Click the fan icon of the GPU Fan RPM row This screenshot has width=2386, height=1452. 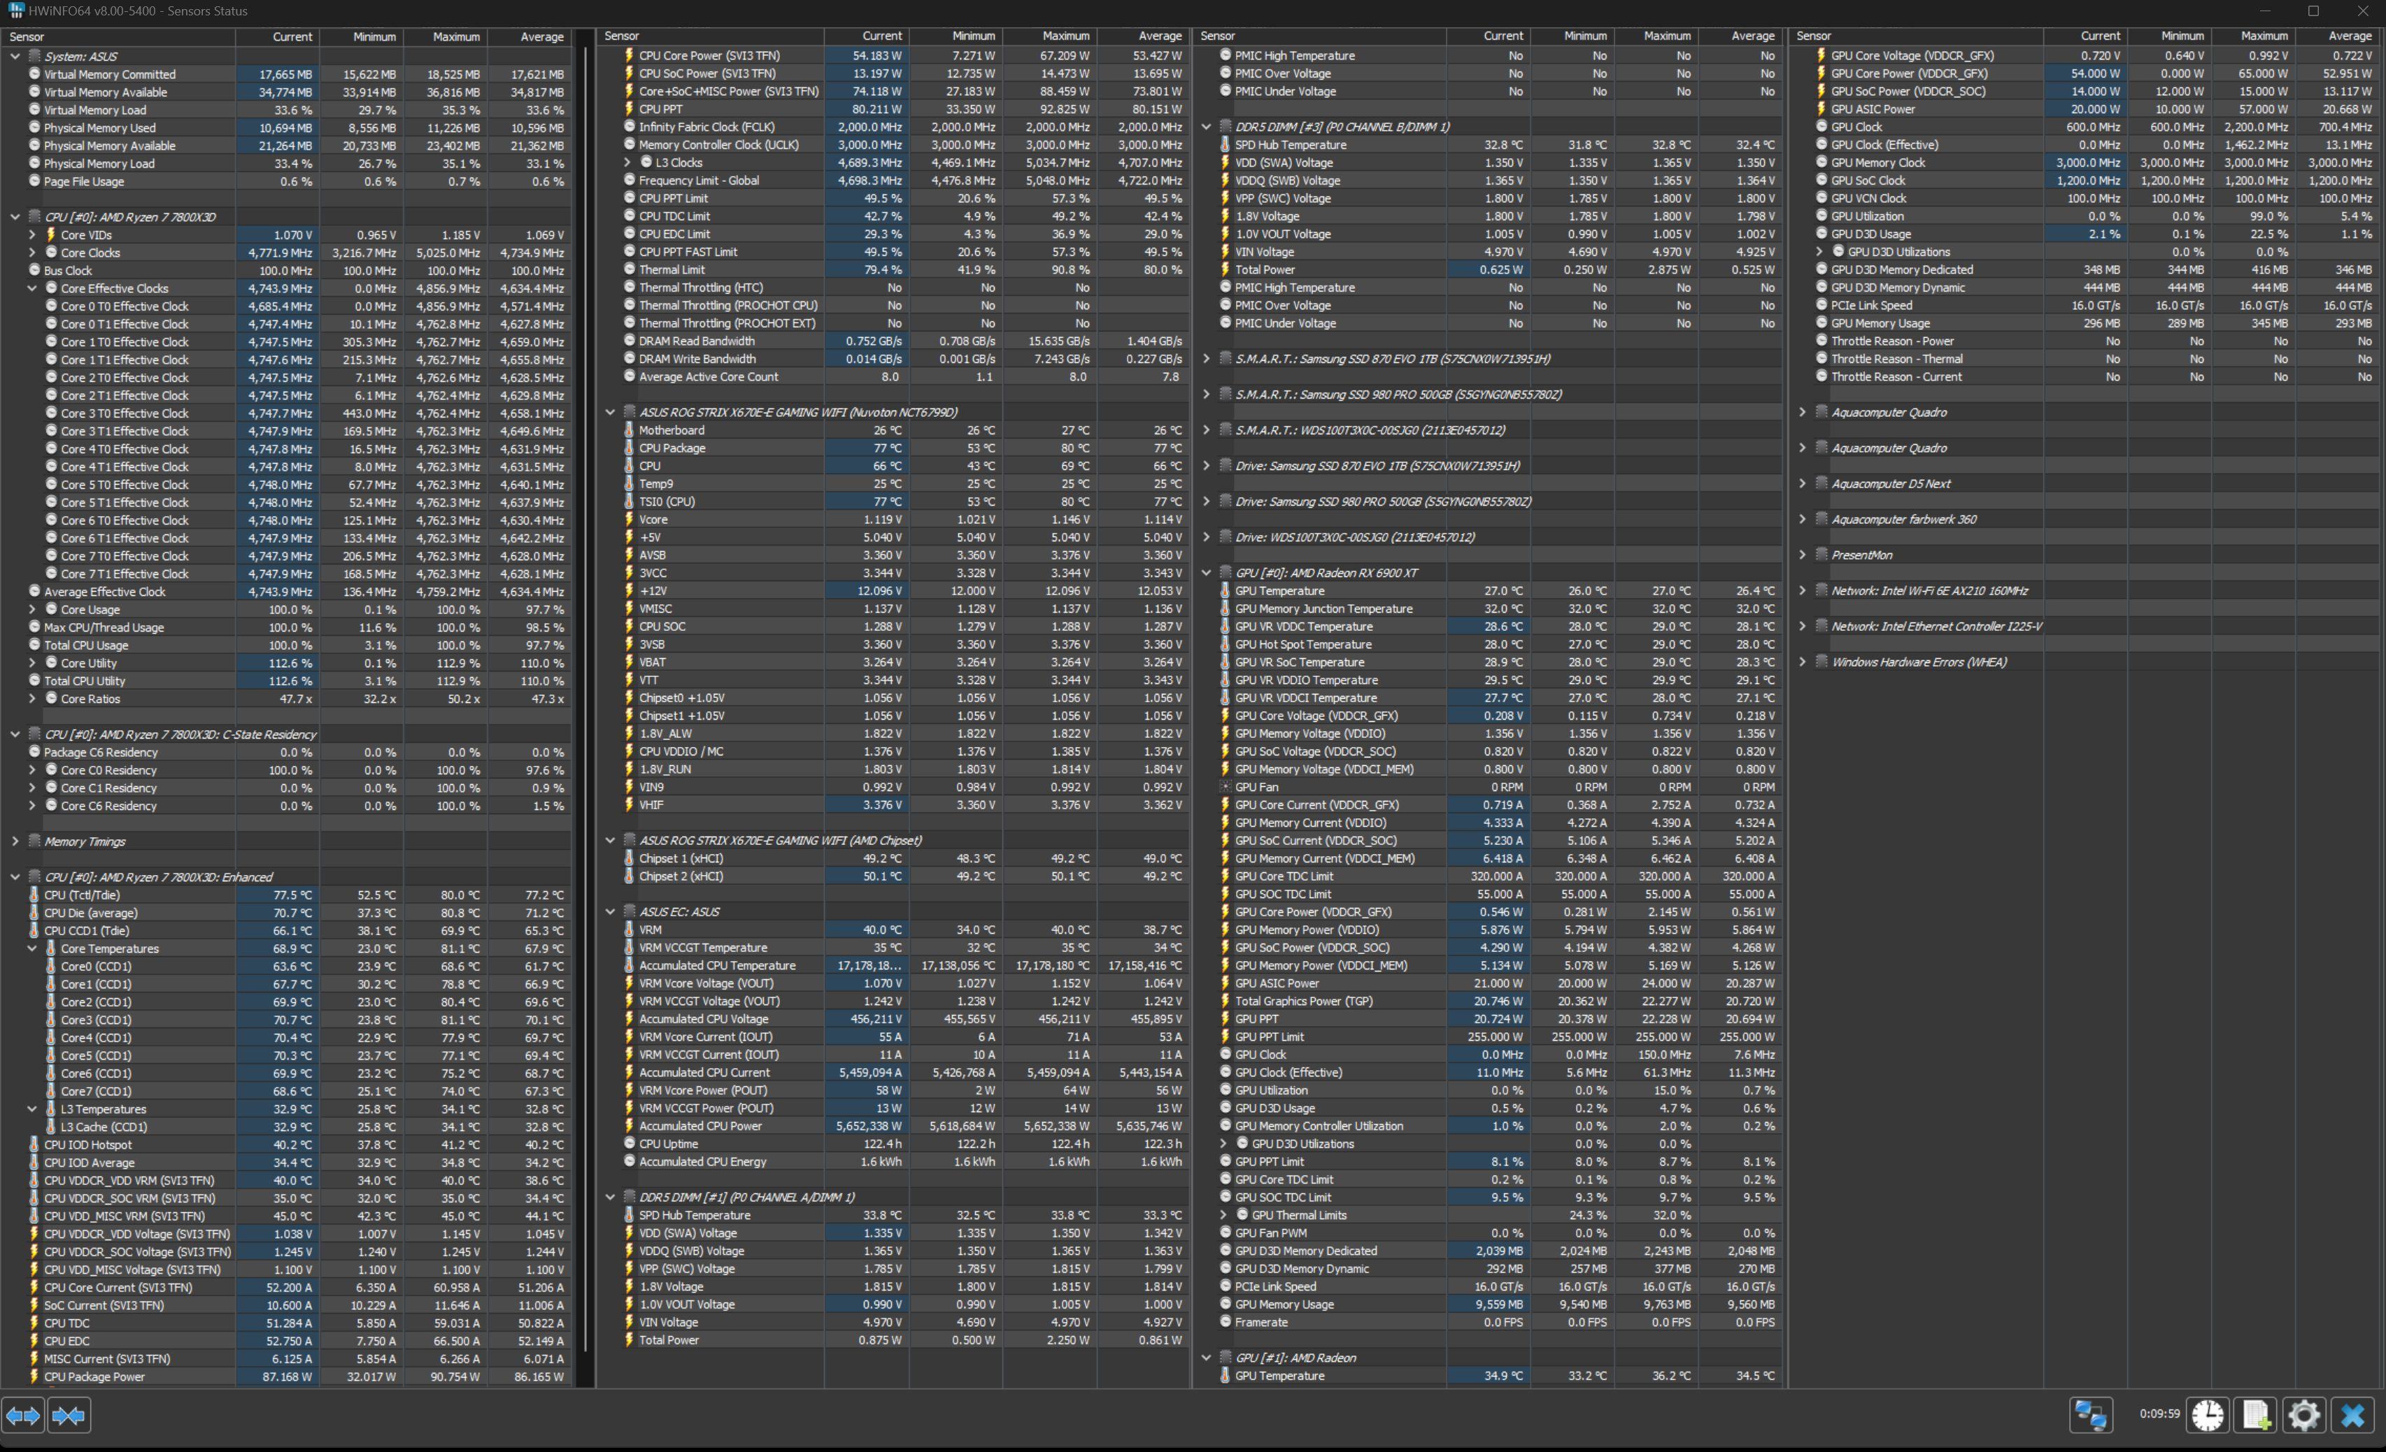[x=1225, y=787]
